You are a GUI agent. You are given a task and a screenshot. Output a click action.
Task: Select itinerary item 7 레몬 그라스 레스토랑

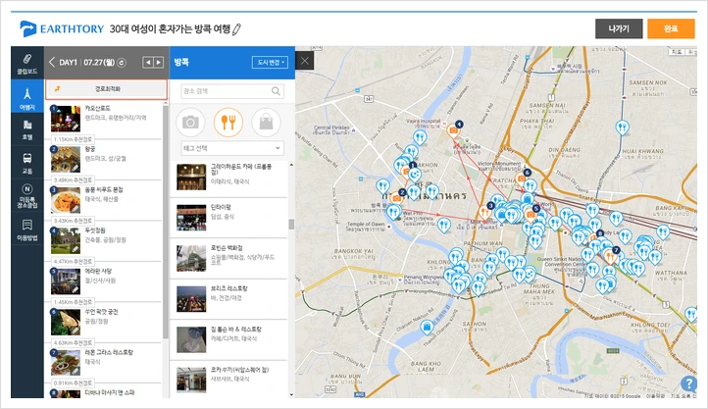click(105, 362)
